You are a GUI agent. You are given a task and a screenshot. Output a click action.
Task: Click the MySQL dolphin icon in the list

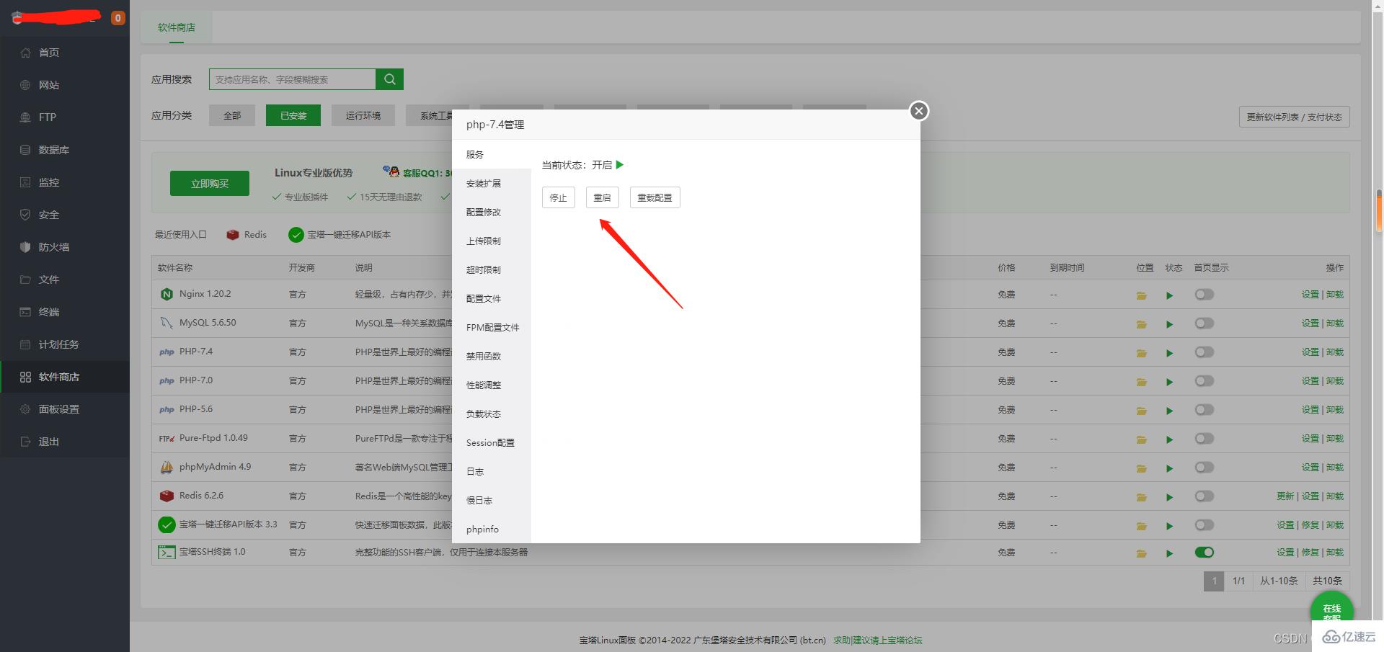(167, 323)
